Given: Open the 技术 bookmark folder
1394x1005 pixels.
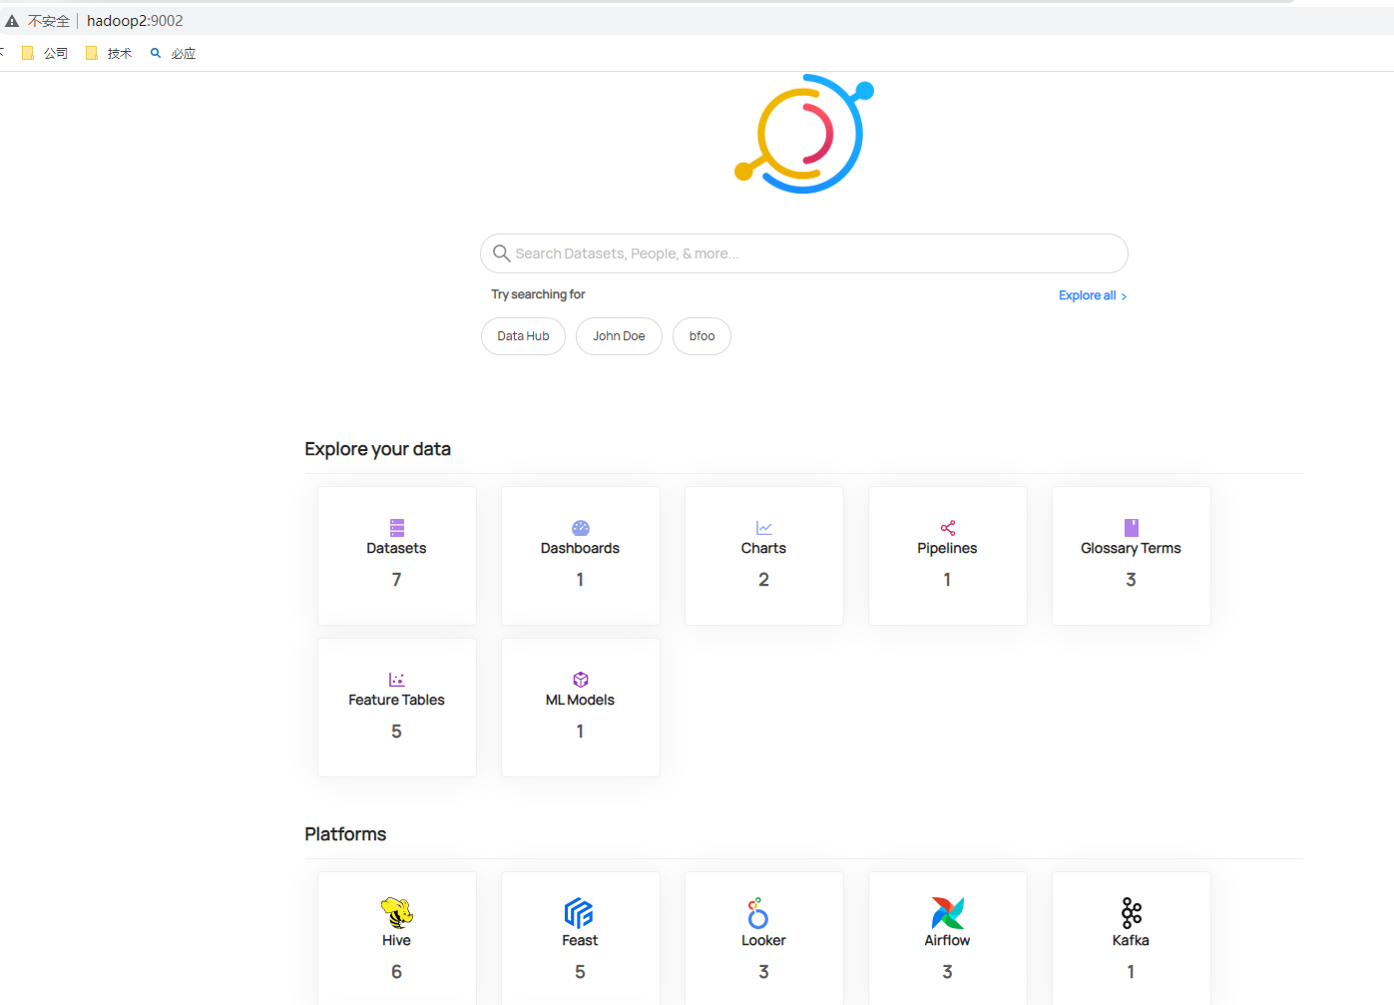Looking at the screenshot, I should click(x=109, y=53).
